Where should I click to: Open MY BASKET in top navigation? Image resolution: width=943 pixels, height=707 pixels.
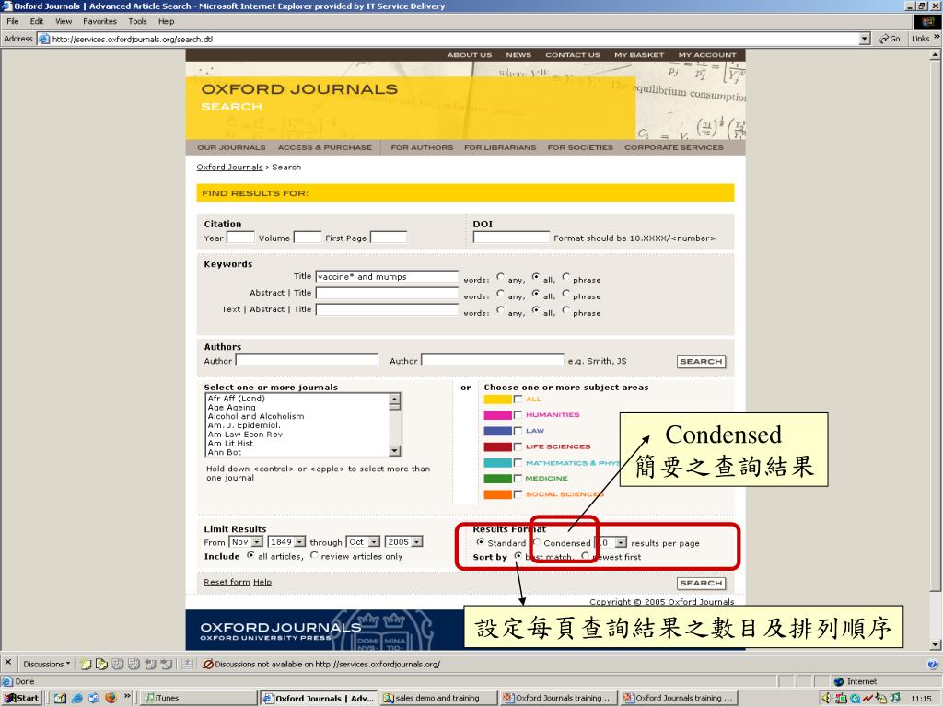639,54
